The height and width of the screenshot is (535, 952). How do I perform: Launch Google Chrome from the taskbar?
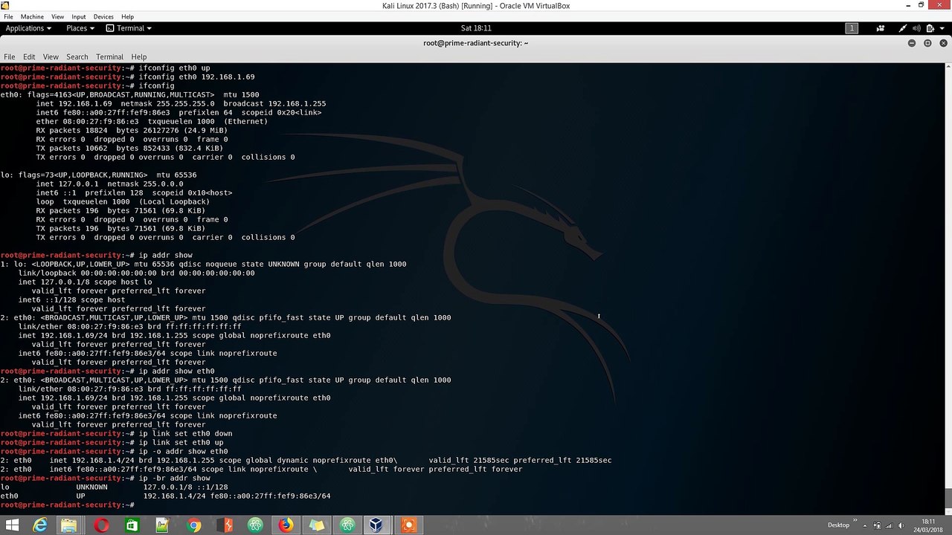(x=193, y=525)
